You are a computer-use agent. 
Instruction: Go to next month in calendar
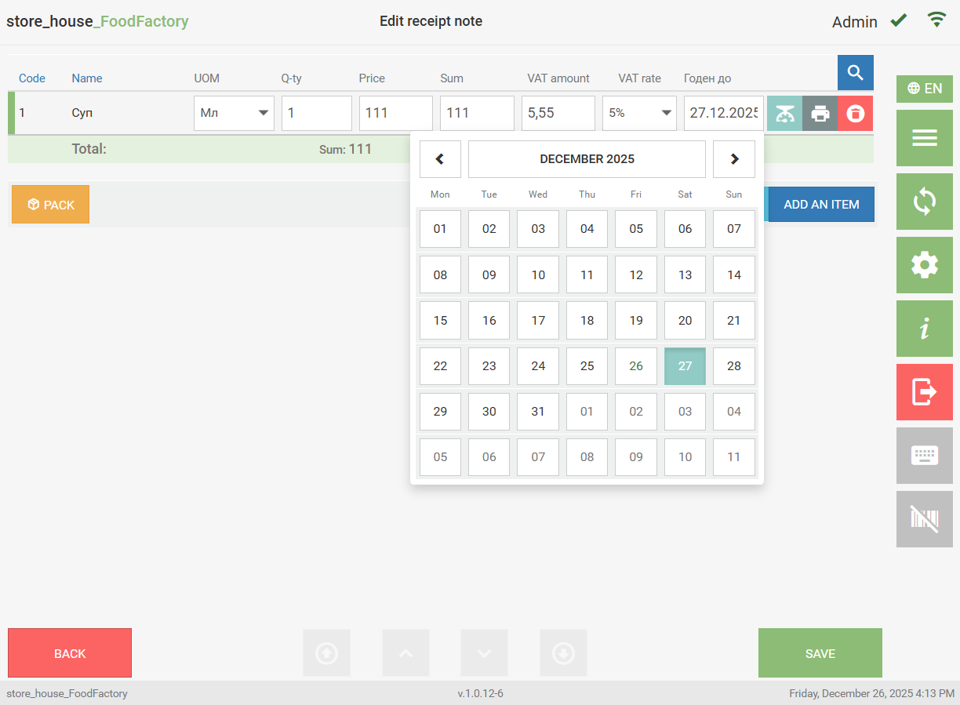coord(733,159)
